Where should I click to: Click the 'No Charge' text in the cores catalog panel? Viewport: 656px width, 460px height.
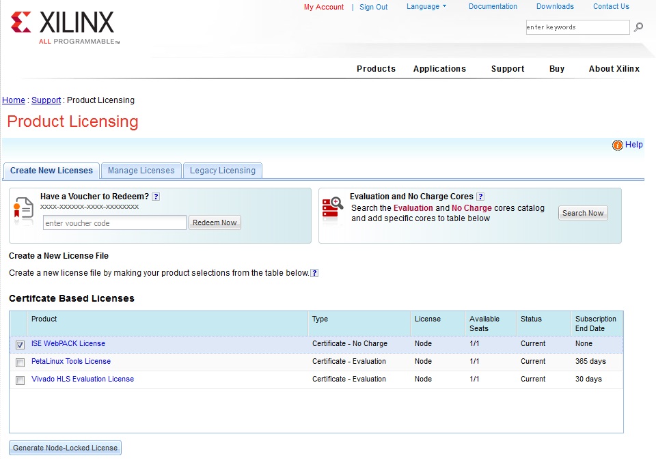471,208
